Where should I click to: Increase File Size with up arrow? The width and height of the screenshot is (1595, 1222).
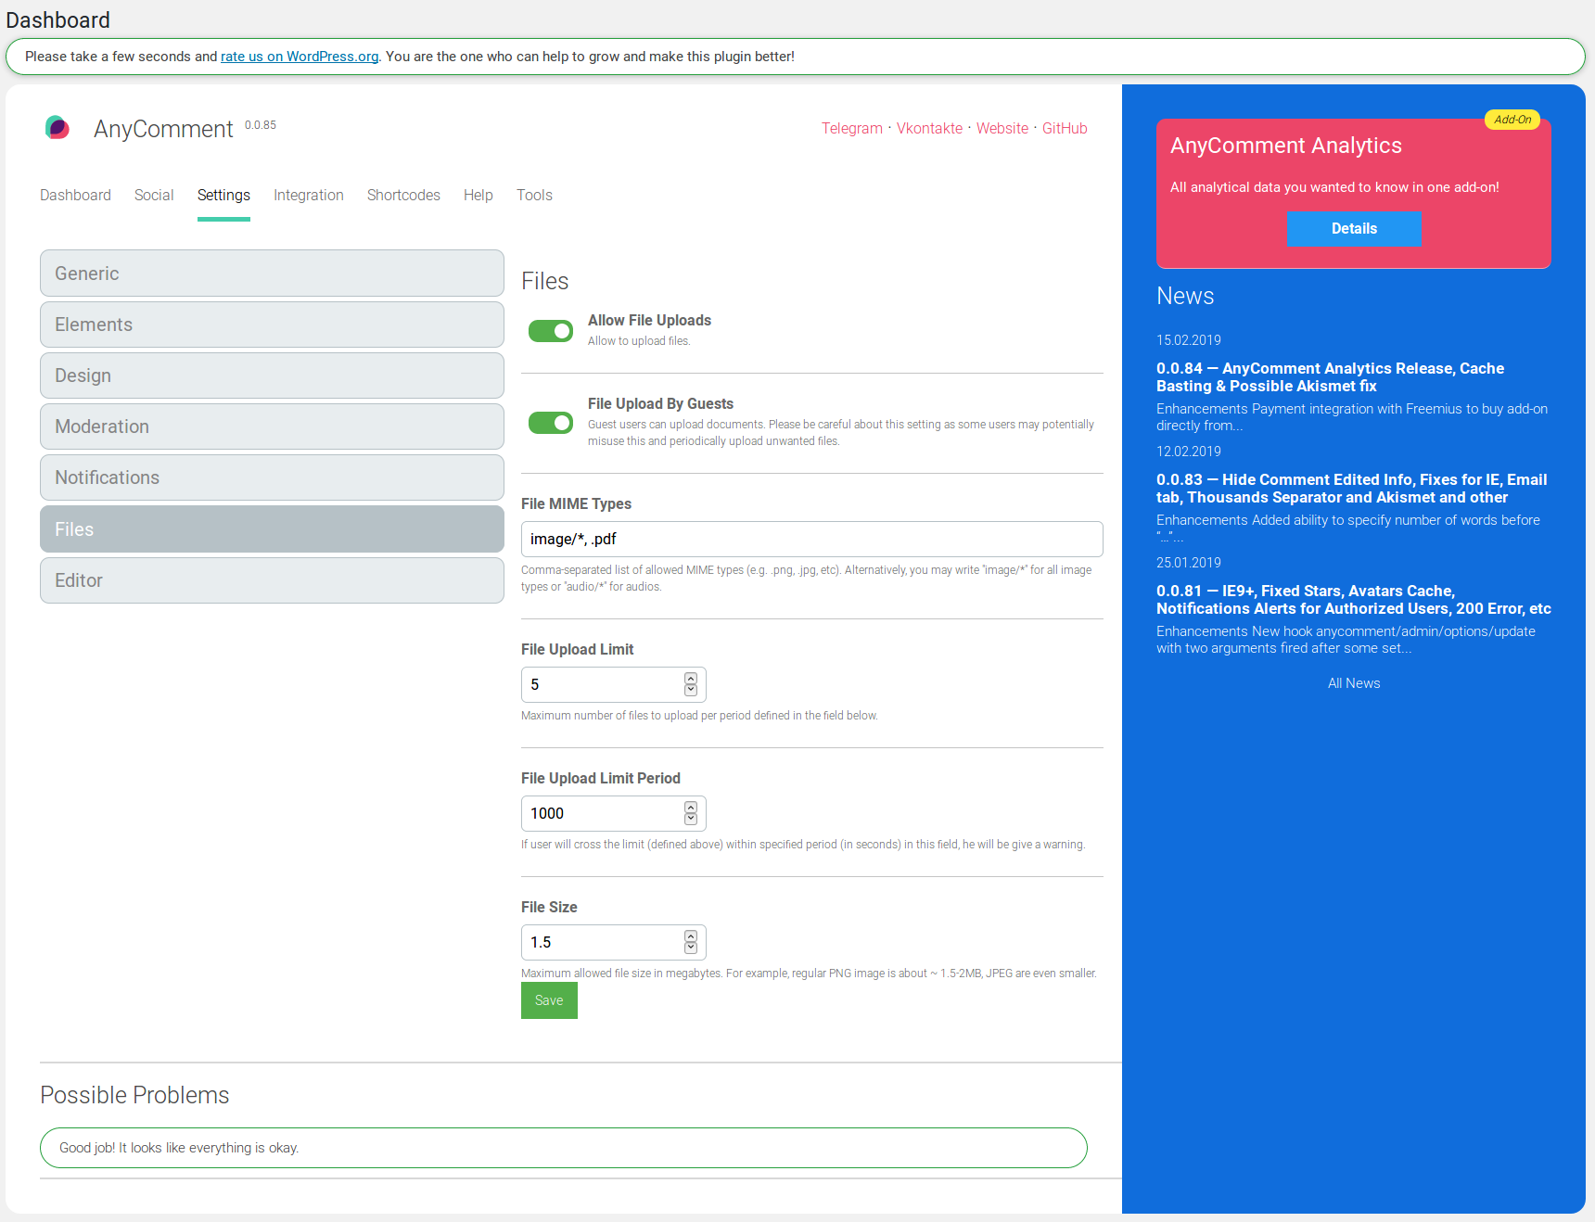pyautogui.click(x=691, y=936)
